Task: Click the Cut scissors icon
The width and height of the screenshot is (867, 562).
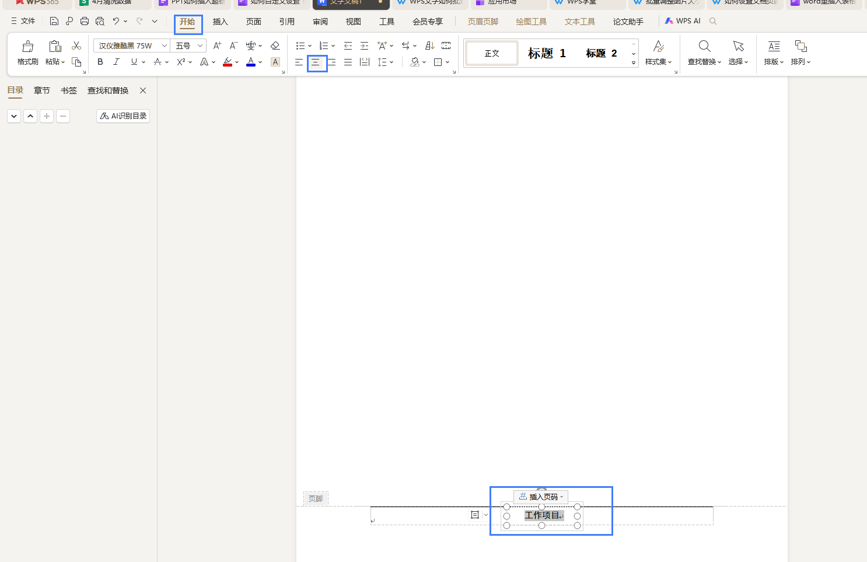Action: [x=76, y=46]
